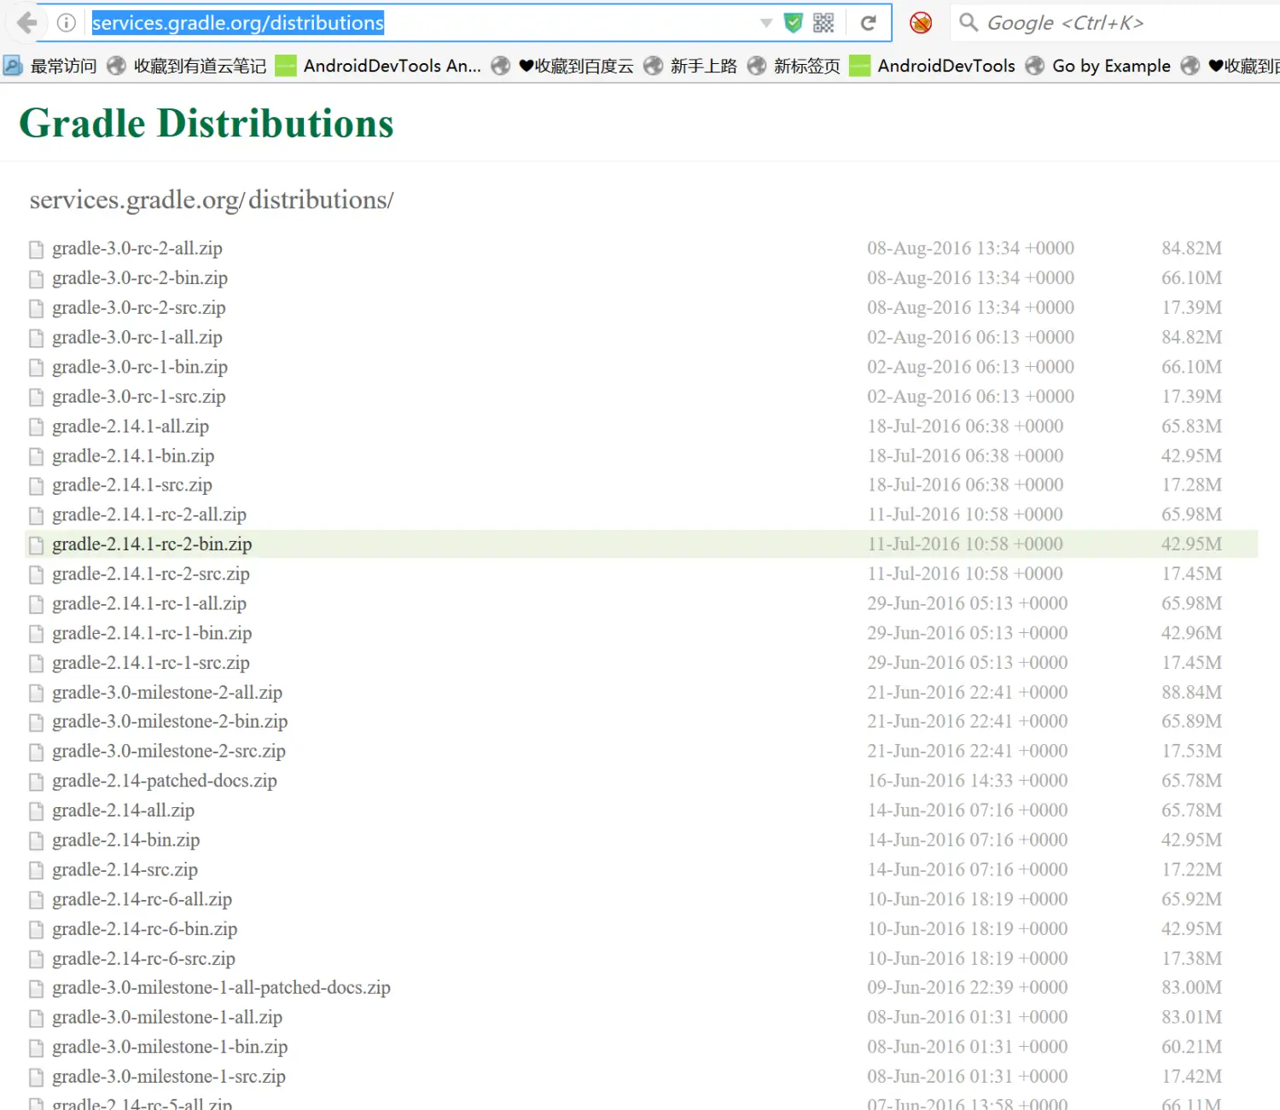Download gradle-2.14.1-rc-1-src.zip
The image size is (1280, 1110).
pos(151,663)
